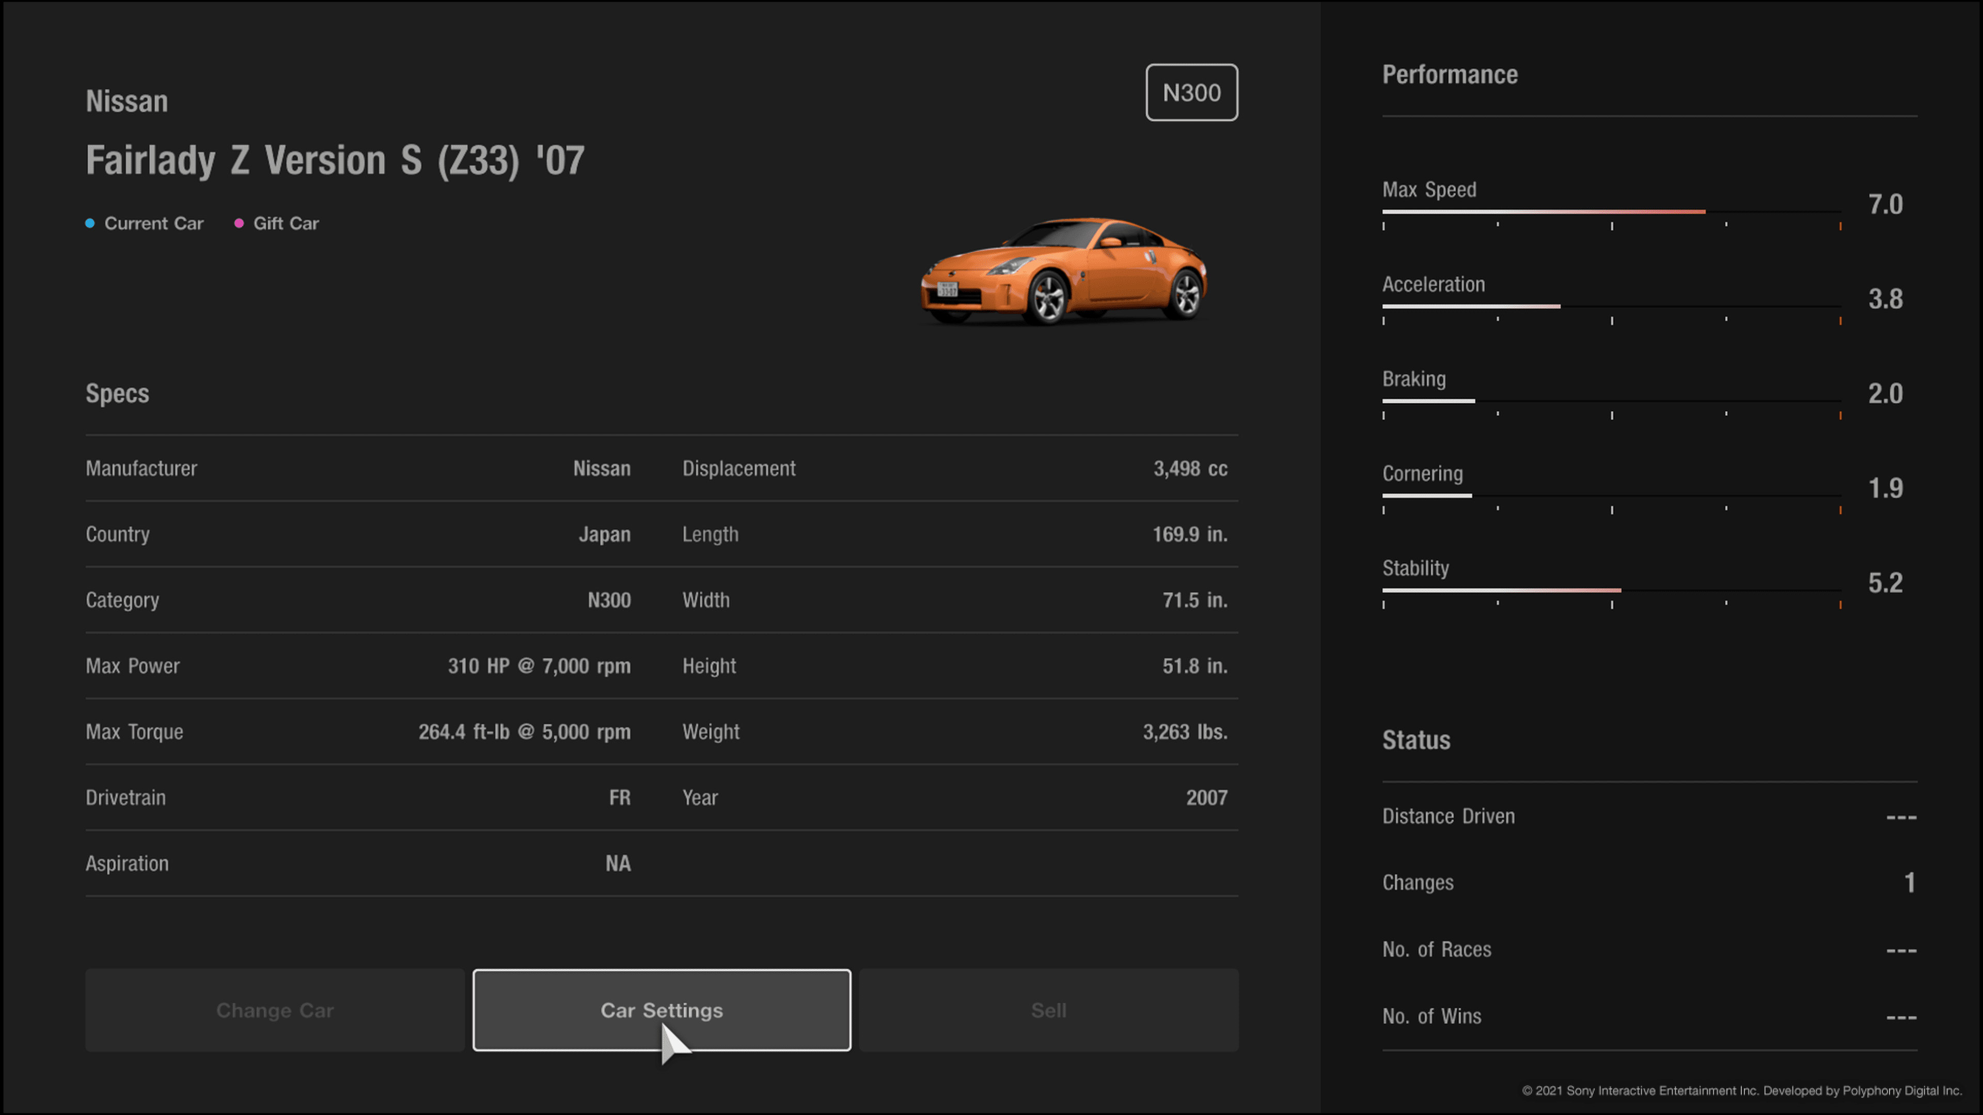Click the blue Current Car dot
This screenshot has height=1115, width=1983.
(x=90, y=223)
